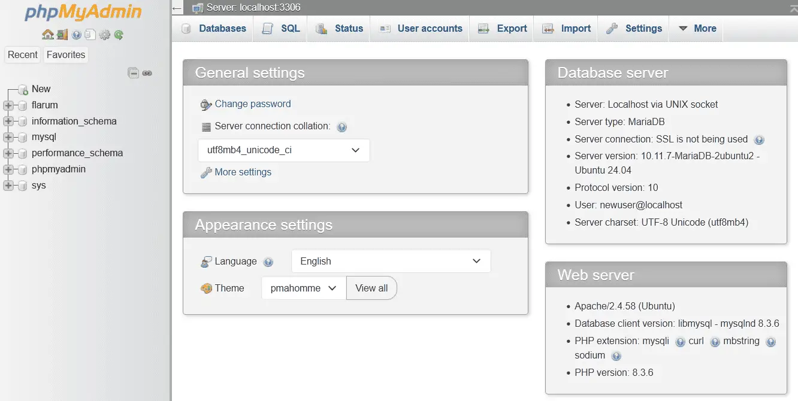Screen dimensions: 798x401
Task: Click the Home icon under the phpMyAdmin logo
Action: coord(47,35)
